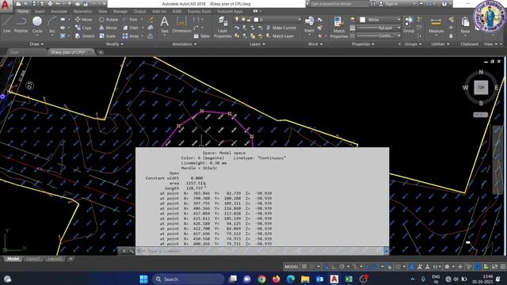Insert a Table
Viewport: 507px width, 285px height.
coord(202,36)
